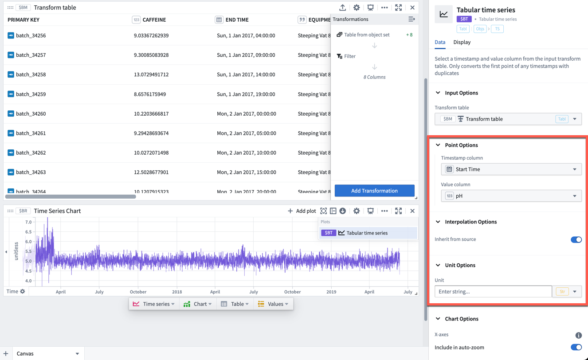Open the Transform table input dropdown
Viewport: 588px width, 360px height.
508,119
